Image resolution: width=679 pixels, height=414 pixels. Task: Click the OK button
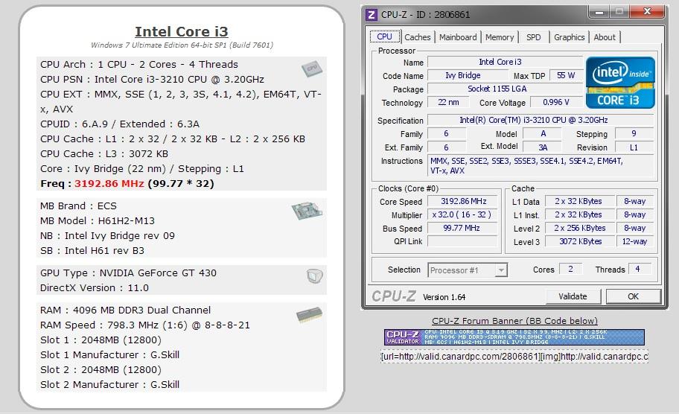pyautogui.click(x=633, y=296)
